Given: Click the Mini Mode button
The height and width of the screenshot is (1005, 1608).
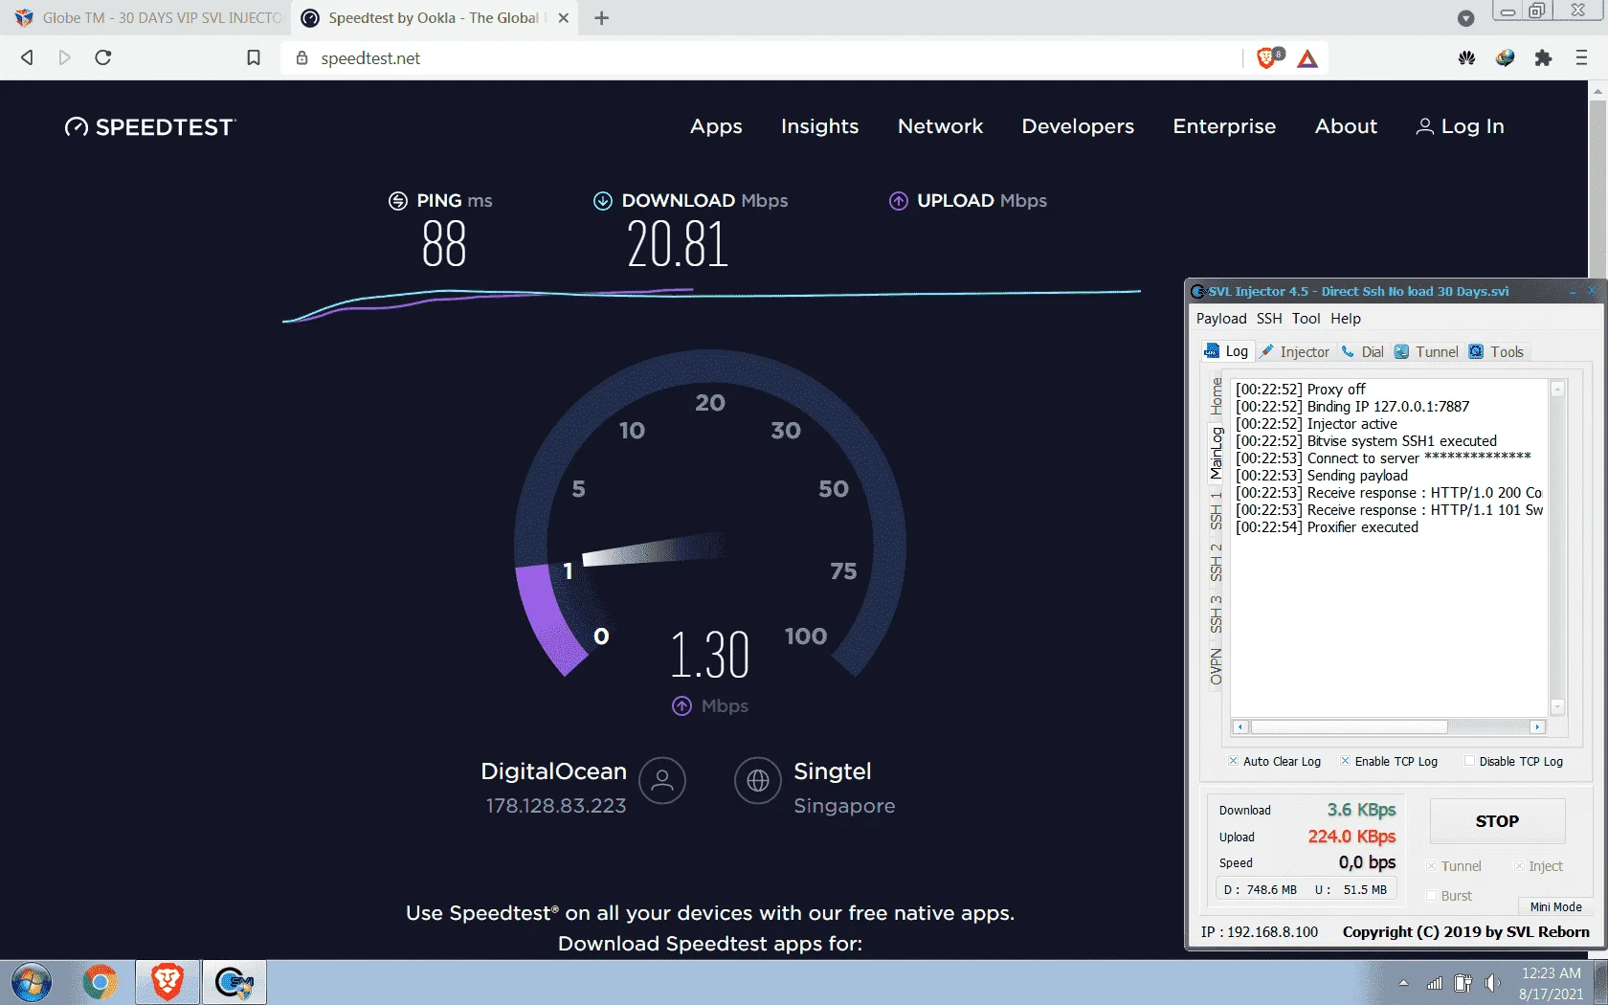Looking at the screenshot, I should coord(1555,906).
